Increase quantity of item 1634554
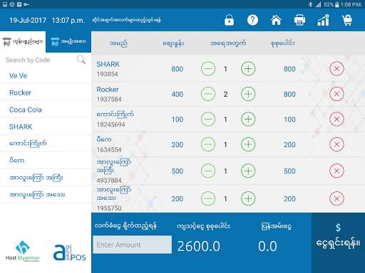Screen dimensions: 365x273 [248, 144]
